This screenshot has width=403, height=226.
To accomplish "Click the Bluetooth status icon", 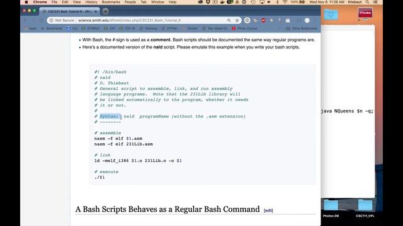I will click(277, 2).
